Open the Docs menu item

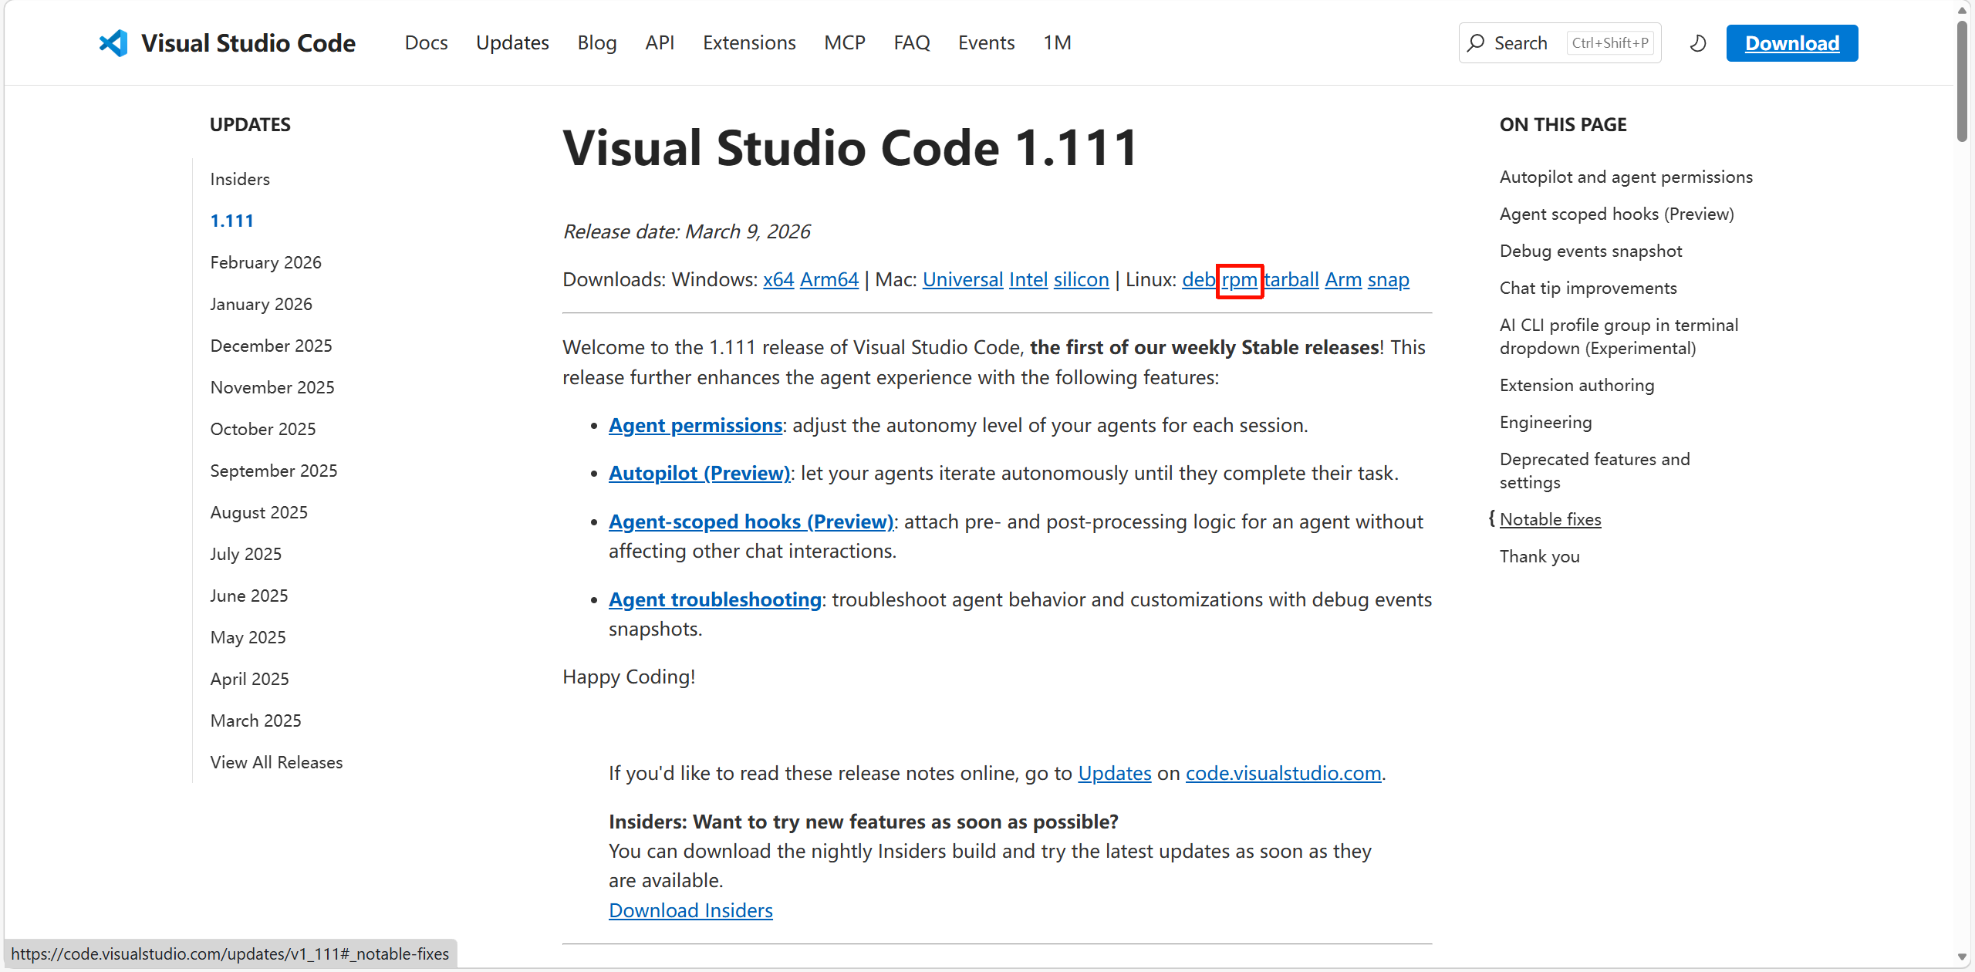point(426,43)
